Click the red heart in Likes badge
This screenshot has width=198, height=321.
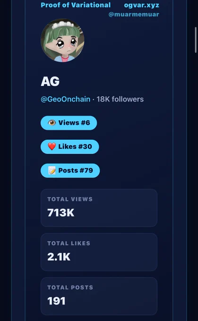coord(52,146)
